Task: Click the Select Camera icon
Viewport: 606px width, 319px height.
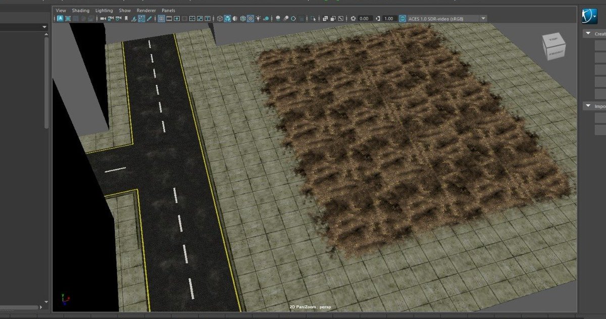Action: (103, 18)
